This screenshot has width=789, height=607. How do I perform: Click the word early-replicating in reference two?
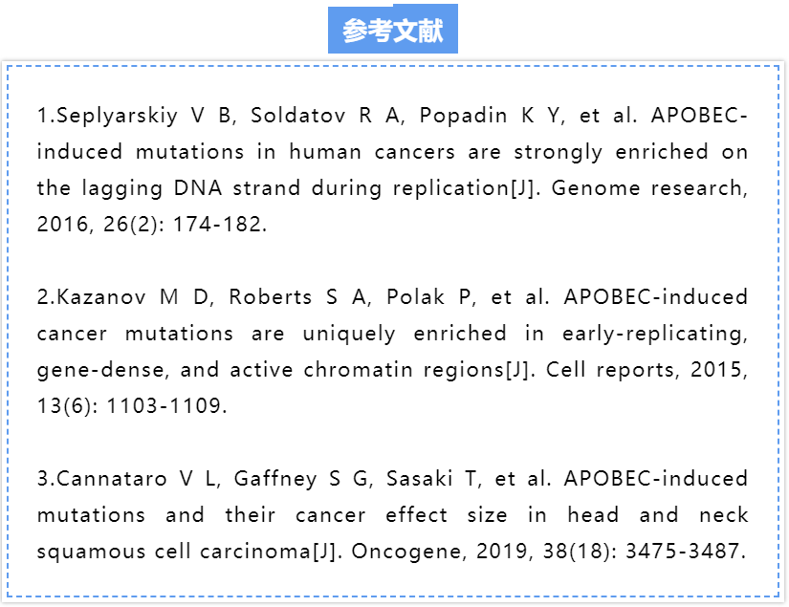(x=651, y=334)
